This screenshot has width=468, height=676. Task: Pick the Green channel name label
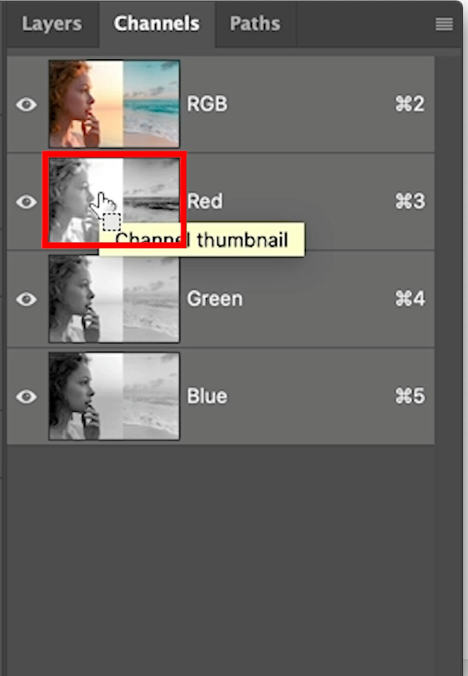tap(215, 299)
